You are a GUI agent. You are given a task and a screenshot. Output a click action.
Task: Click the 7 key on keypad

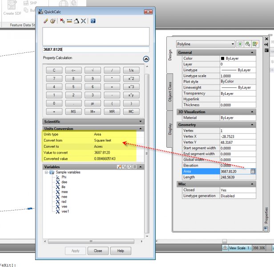(x=54, y=78)
